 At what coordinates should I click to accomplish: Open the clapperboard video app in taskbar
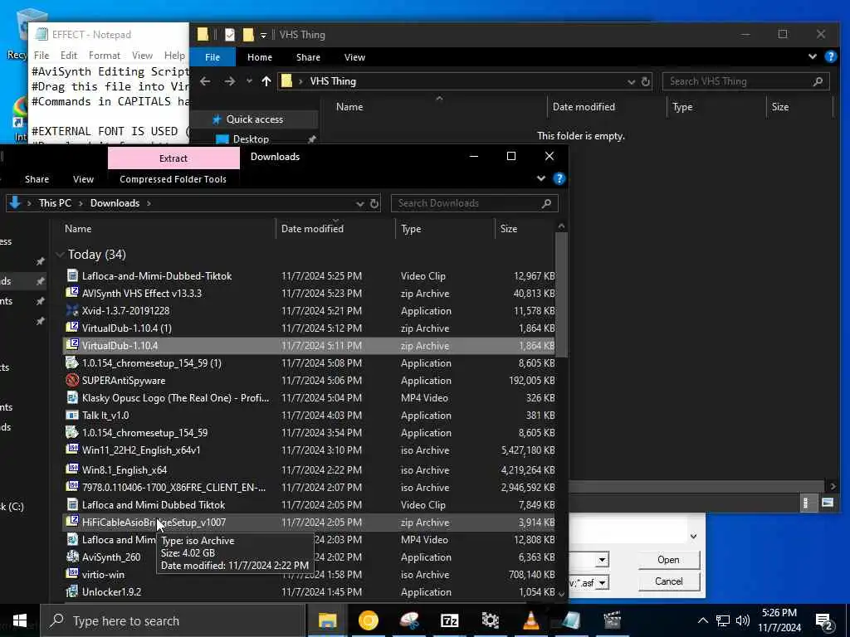pyautogui.click(x=612, y=620)
